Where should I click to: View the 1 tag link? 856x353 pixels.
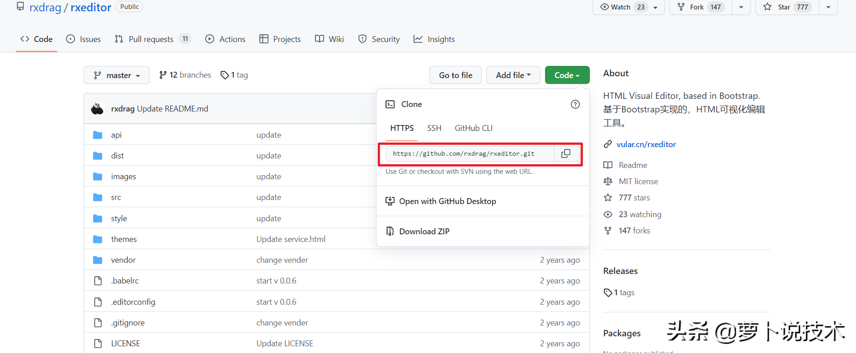[234, 75]
